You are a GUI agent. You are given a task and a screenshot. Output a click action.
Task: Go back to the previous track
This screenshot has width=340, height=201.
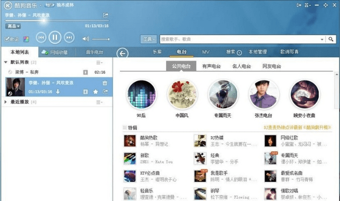[41, 37]
